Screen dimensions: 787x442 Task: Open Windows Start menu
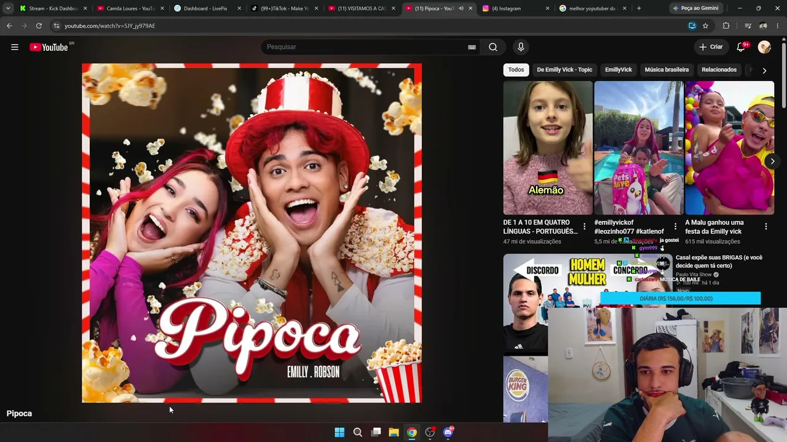(x=339, y=432)
